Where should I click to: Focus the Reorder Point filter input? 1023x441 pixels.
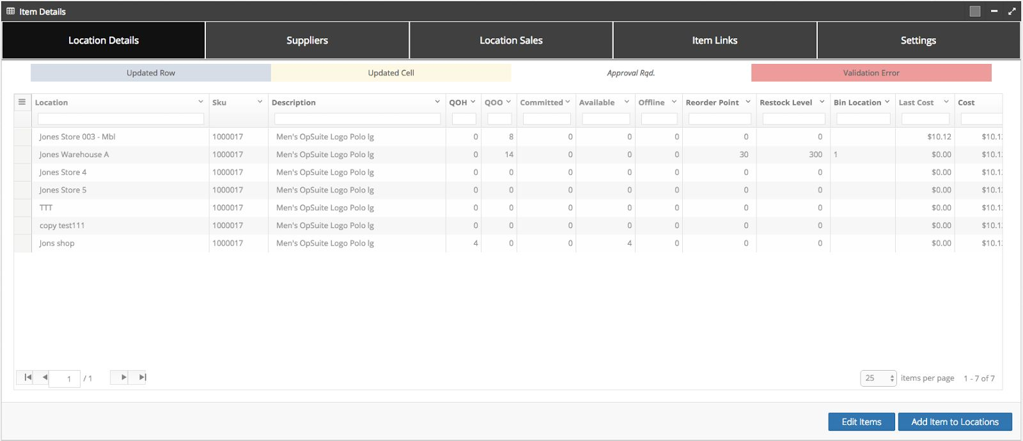click(x=720, y=119)
